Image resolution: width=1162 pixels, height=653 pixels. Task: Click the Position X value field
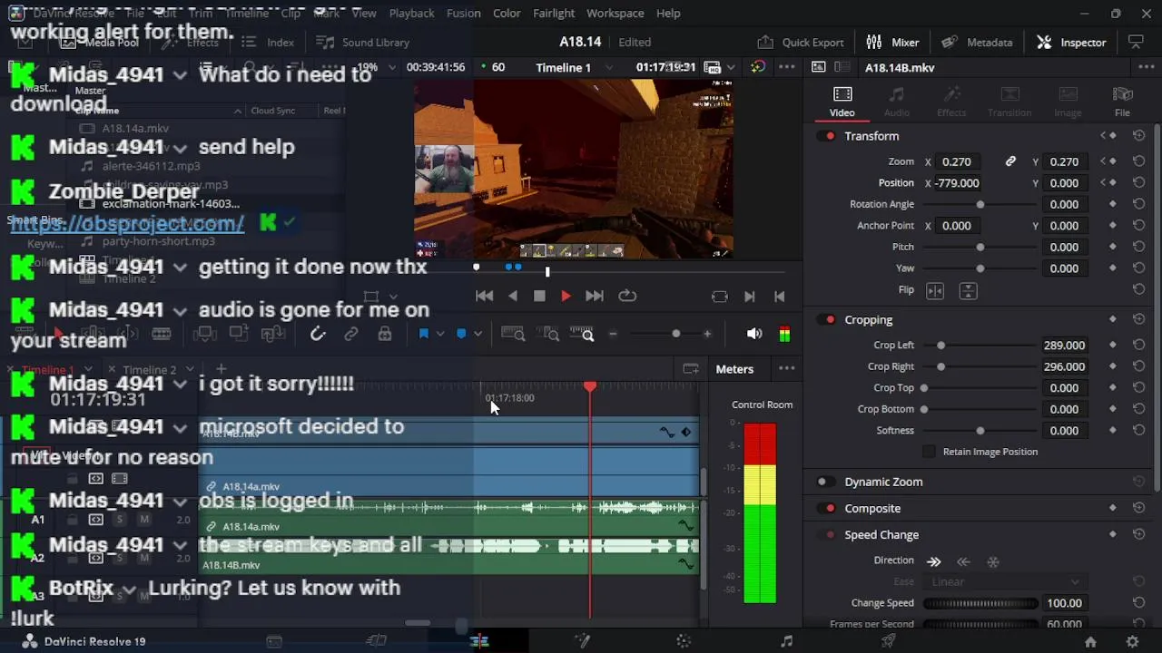point(960,183)
